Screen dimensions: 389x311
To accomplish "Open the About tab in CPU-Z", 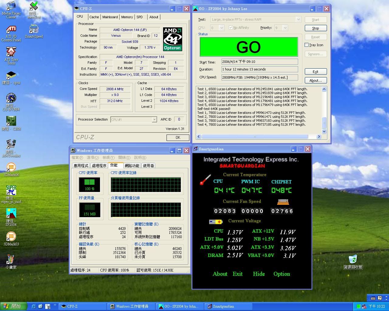I will click(x=154, y=17).
